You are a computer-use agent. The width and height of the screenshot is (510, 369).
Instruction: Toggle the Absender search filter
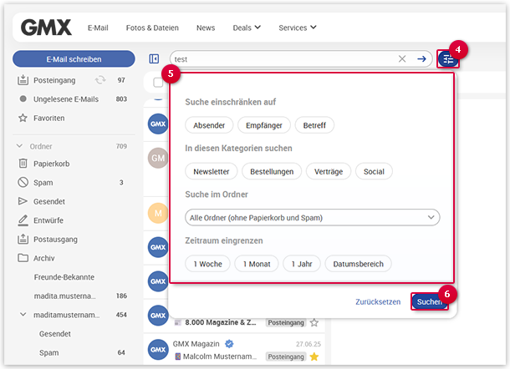point(209,125)
